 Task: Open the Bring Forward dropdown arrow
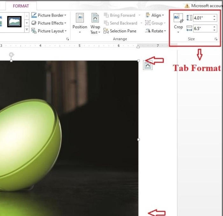[140, 15]
